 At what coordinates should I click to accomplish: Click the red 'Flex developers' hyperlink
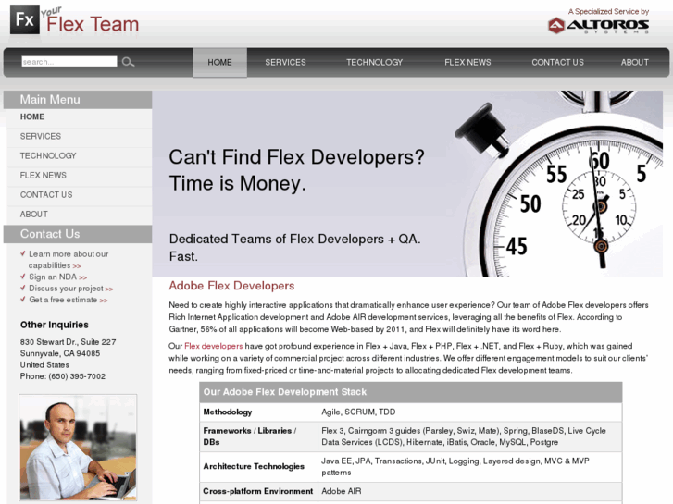[213, 346]
